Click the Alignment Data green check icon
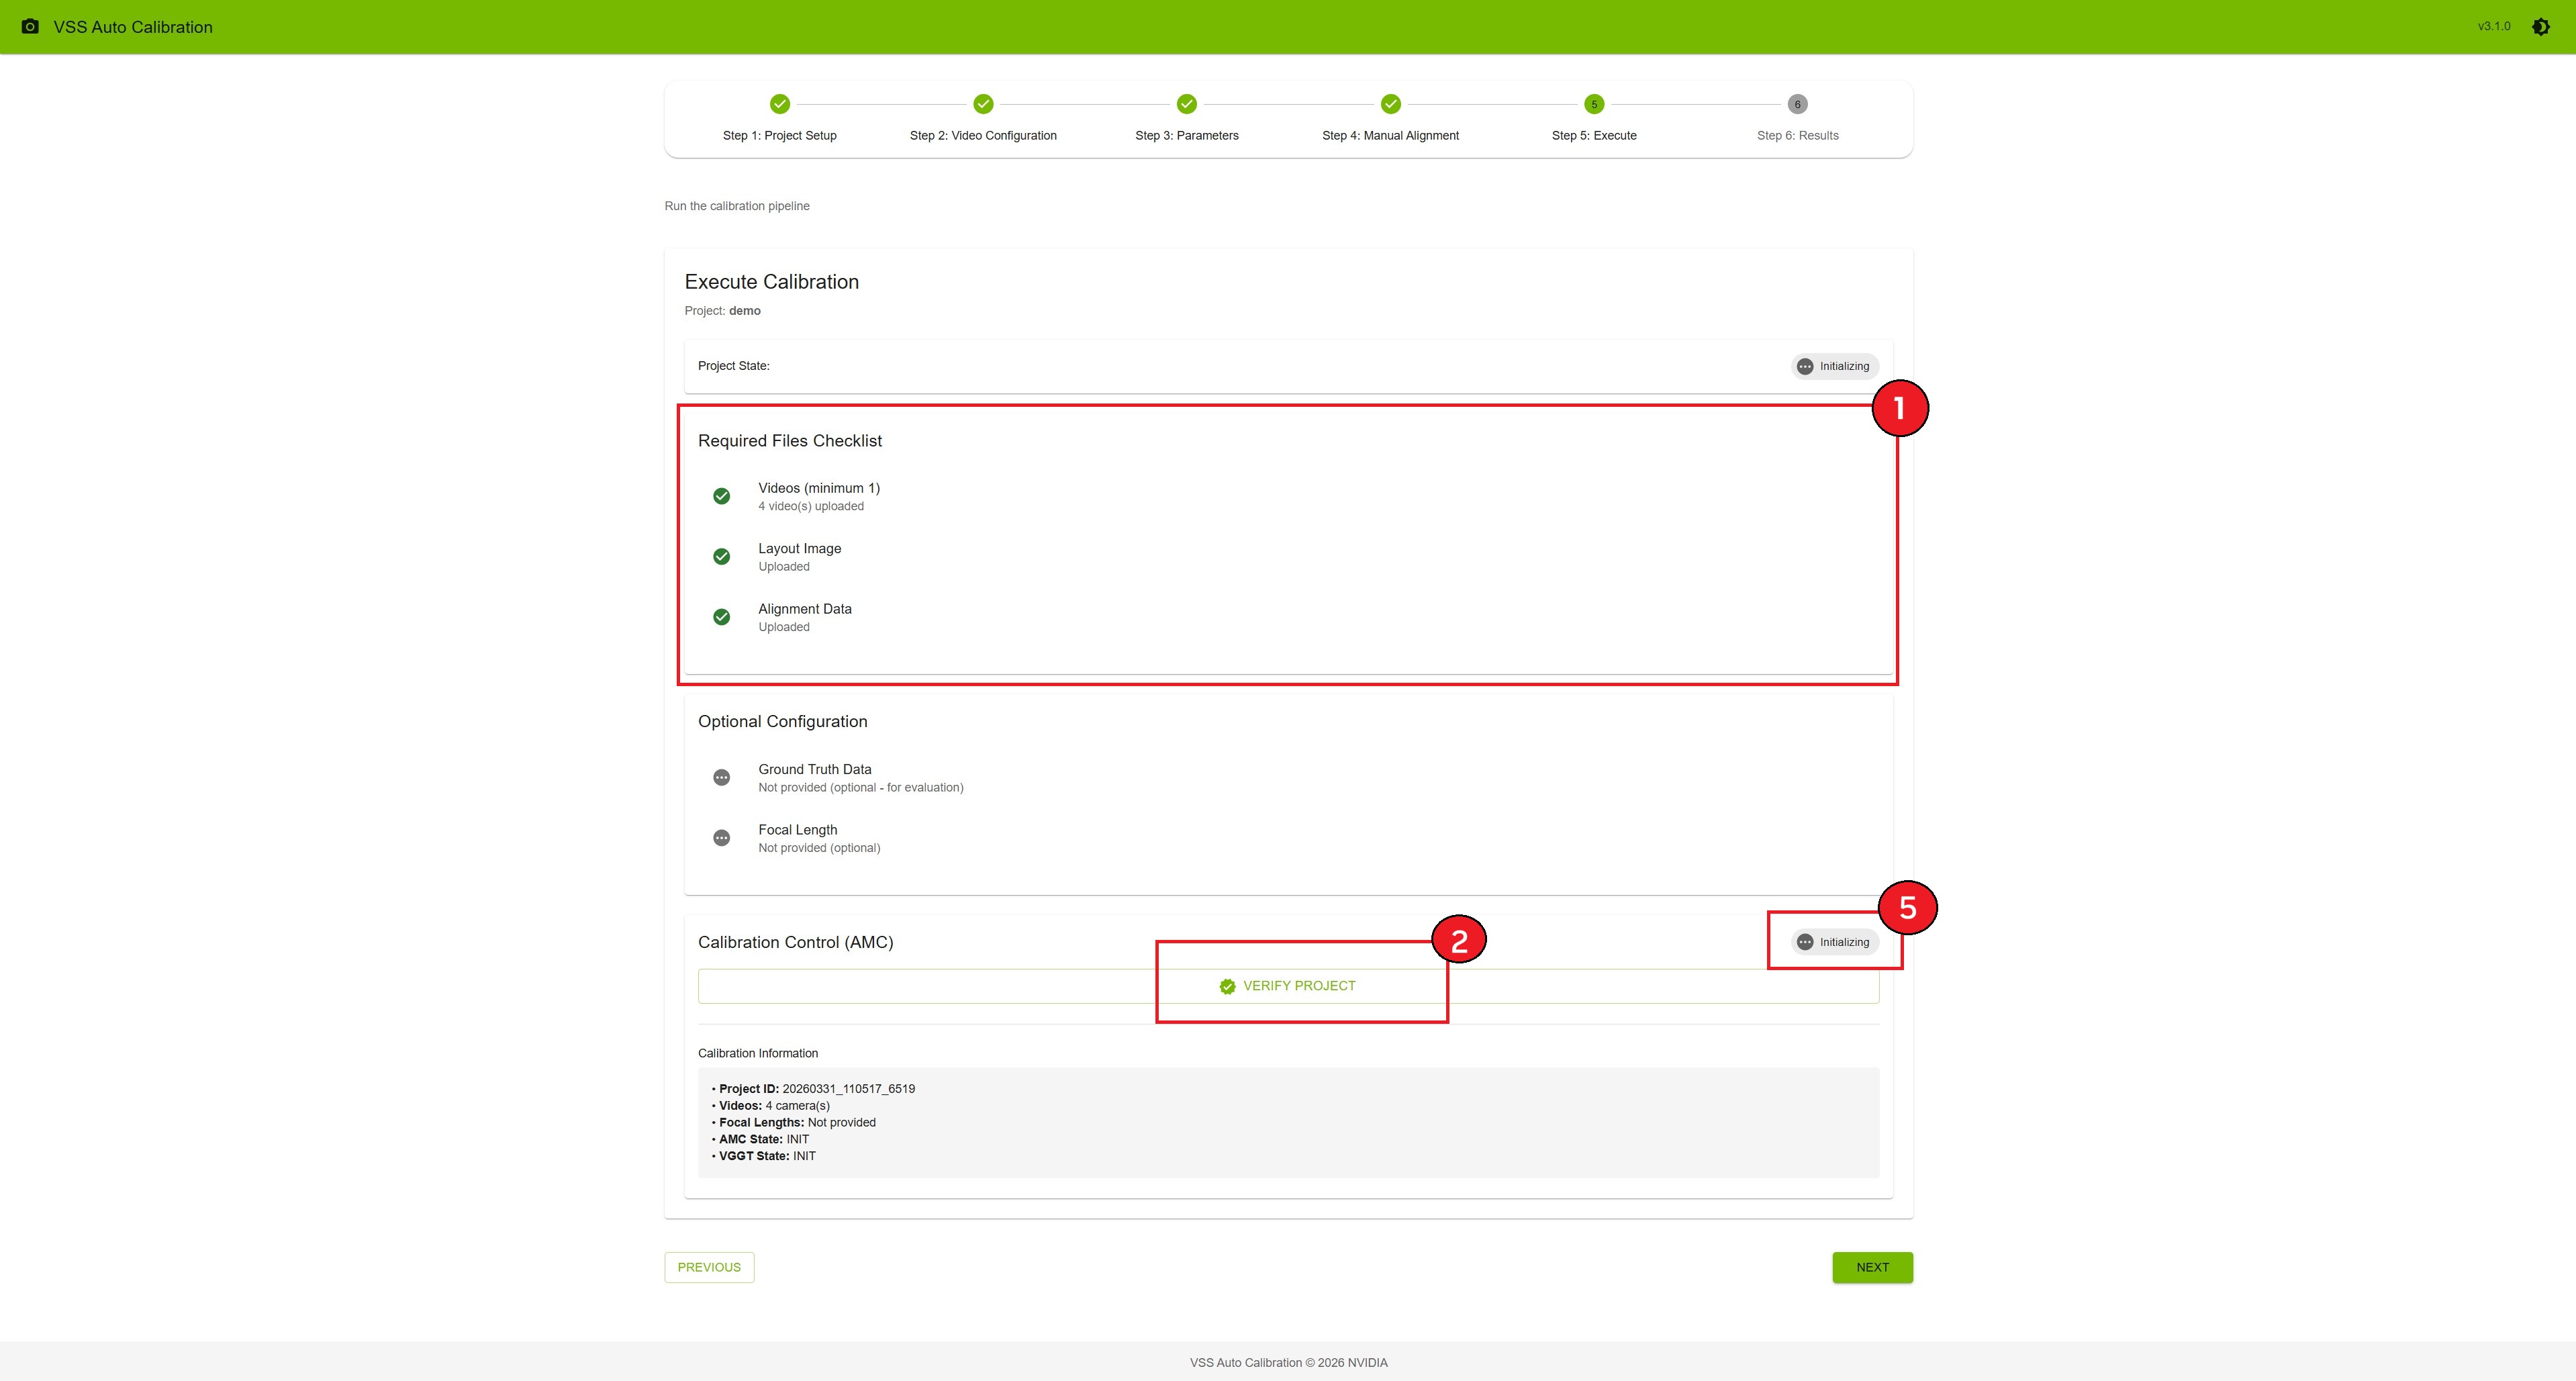This screenshot has width=2576, height=1381. click(721, 617)
